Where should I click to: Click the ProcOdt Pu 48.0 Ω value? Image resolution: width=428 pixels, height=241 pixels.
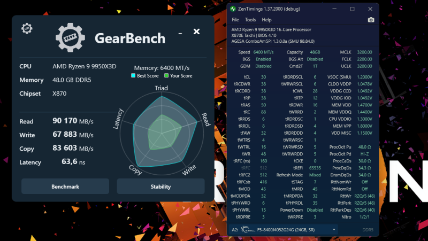coord(364,147)
